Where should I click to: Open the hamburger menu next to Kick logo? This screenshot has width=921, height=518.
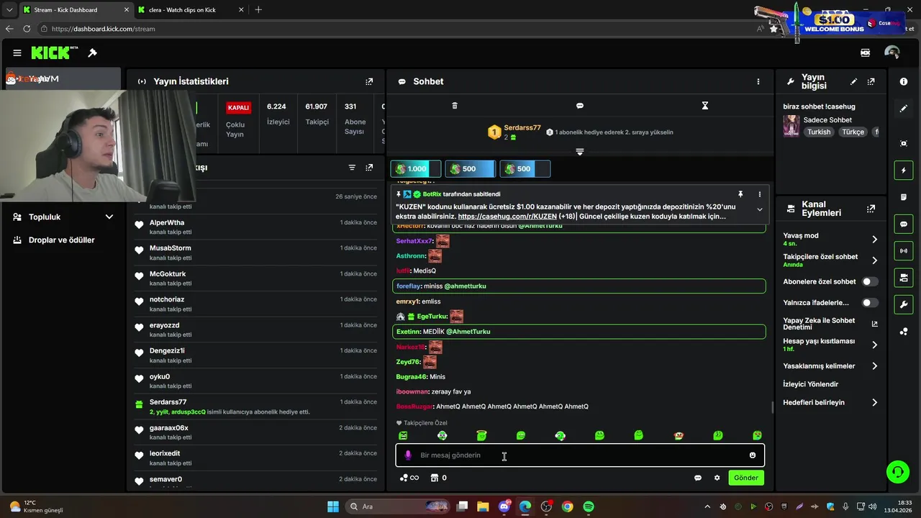[17, 53]
